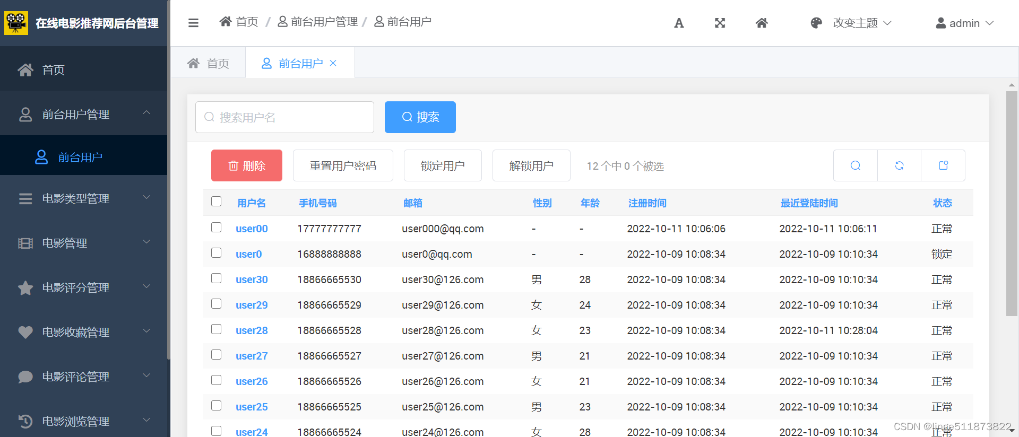Open the 改变主题 theme dropdown
The height and width of the screenshot is (437, 1019).
point(851,23)
